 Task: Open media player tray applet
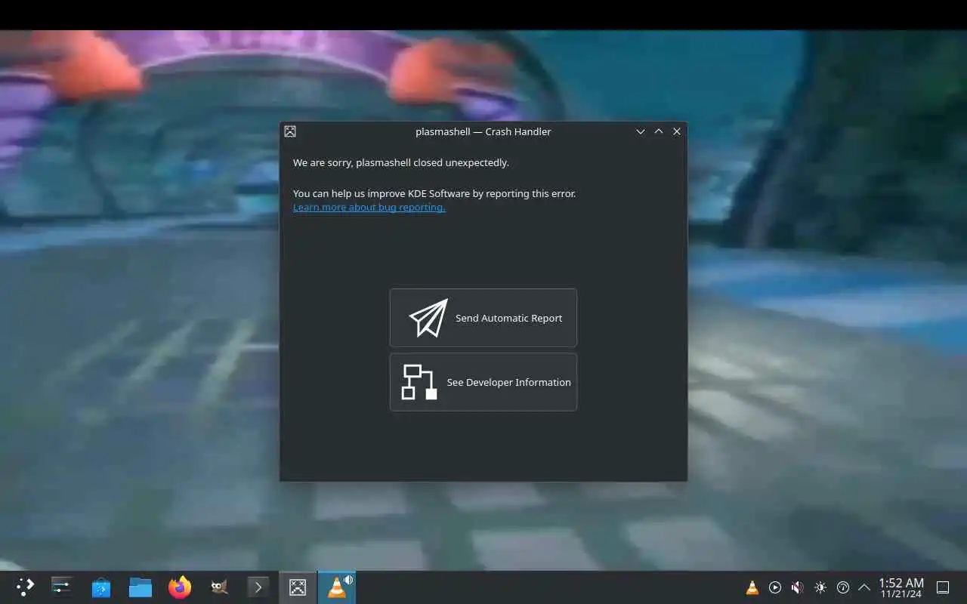(775, 587)
